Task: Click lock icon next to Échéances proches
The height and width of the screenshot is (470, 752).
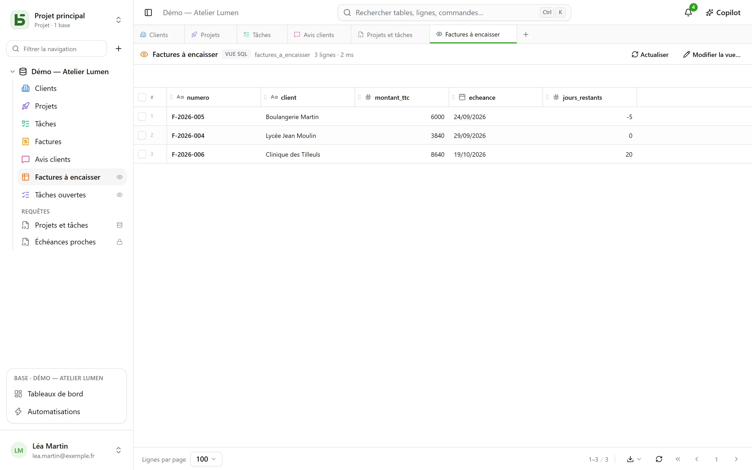Action: [x=120, y=242]
